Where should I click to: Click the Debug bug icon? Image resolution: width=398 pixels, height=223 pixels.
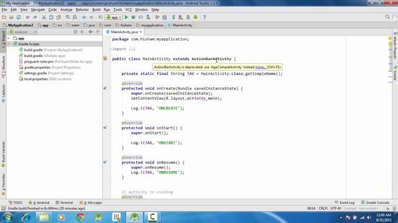point(134,17)
